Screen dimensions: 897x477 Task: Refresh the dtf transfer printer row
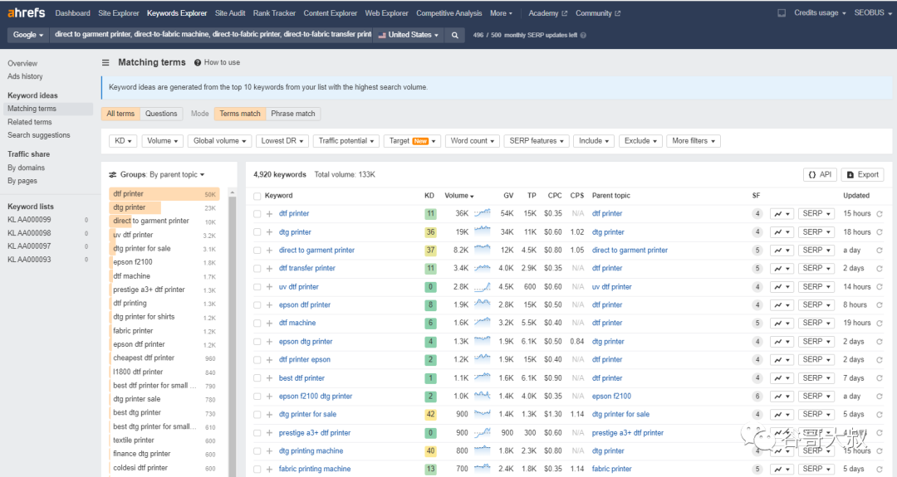880,269
